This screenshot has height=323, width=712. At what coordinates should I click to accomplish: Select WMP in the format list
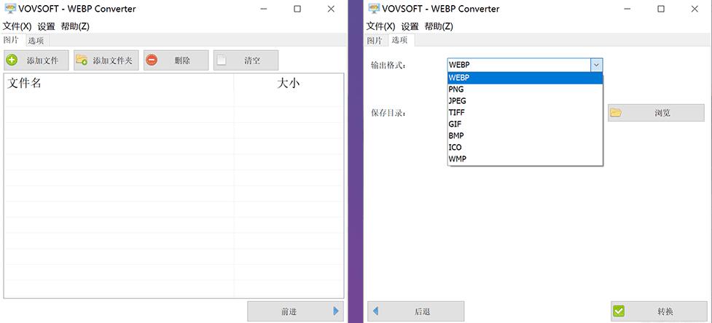point(525,159)
